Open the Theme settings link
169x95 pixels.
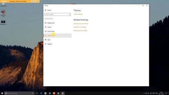(78, 14)
